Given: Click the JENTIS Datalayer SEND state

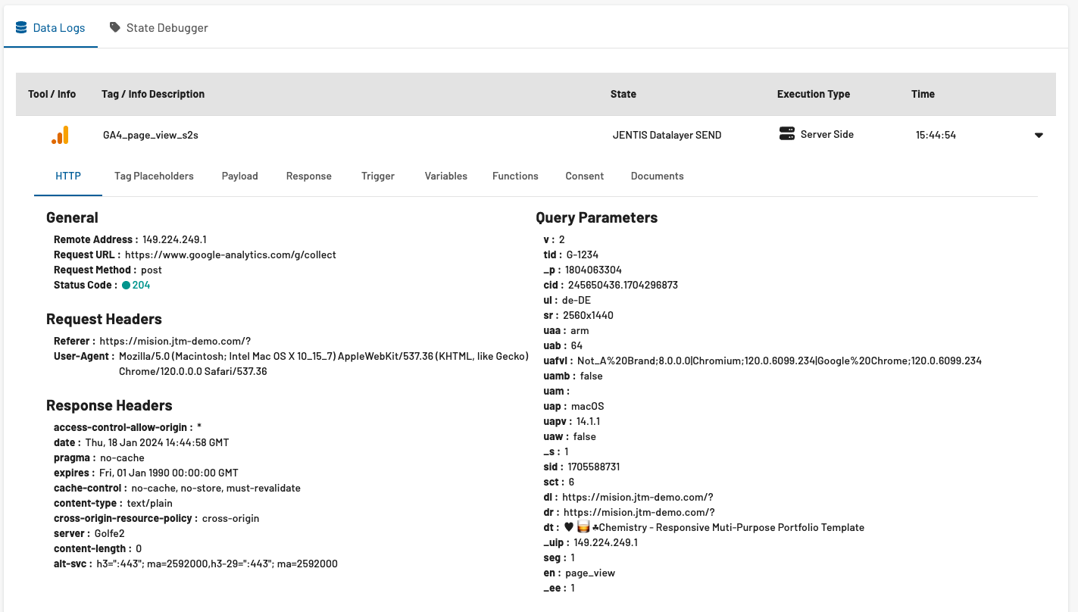Looking at the screenshot, I should 667,135.
